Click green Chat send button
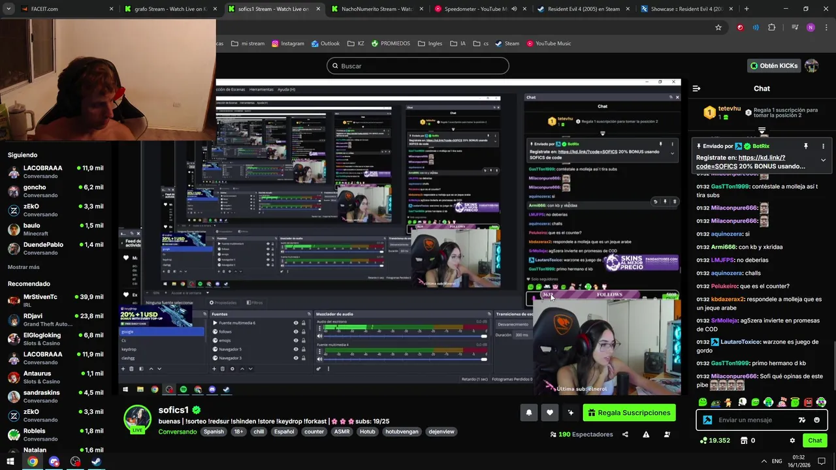The width and height of the screenshot is (836, 470). pos(815,441)
